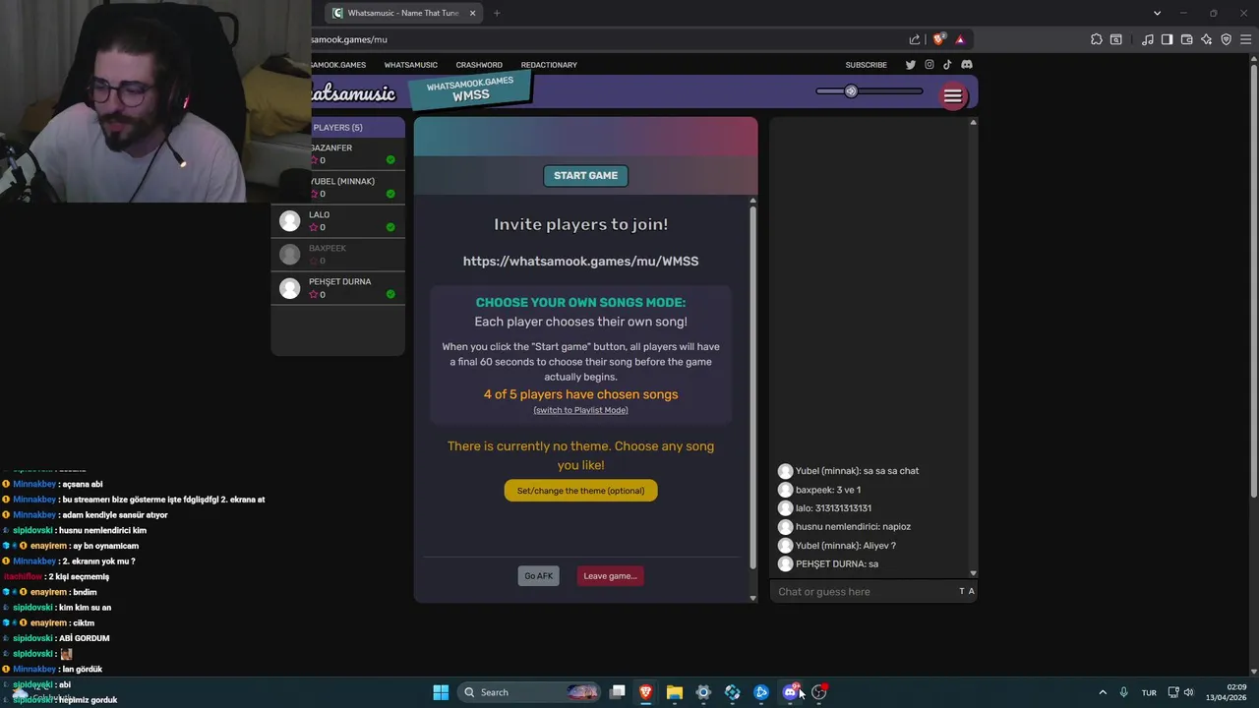Click the PEHŞET DURNA player avatar
This screenshot has width=1259, height=708.
click(289, 288)
